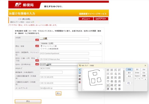This screenshot has width=149, height=104.
Task: Click the Space key in IME Pad
Action: pyautogui.click(x=137, y=76)
